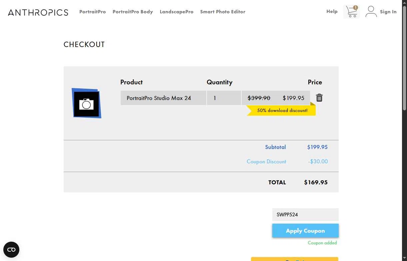407x261 pixels.
Task: Click the CHECKOUT heading
Action: click(x=84, y=44)
